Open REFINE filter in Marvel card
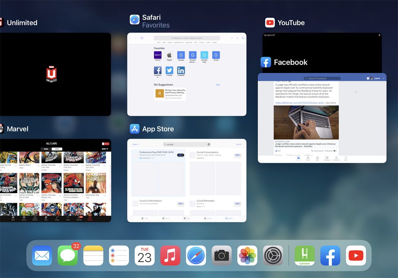This screenshot has width=398, height=278. 105,149
